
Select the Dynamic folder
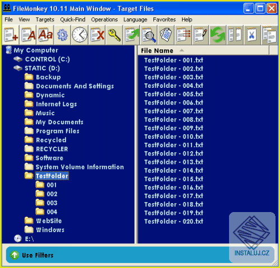pyautogui.click(x=50, y=95)
